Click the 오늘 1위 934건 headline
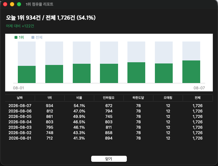The image size is (218, 166). coord(51,18)
